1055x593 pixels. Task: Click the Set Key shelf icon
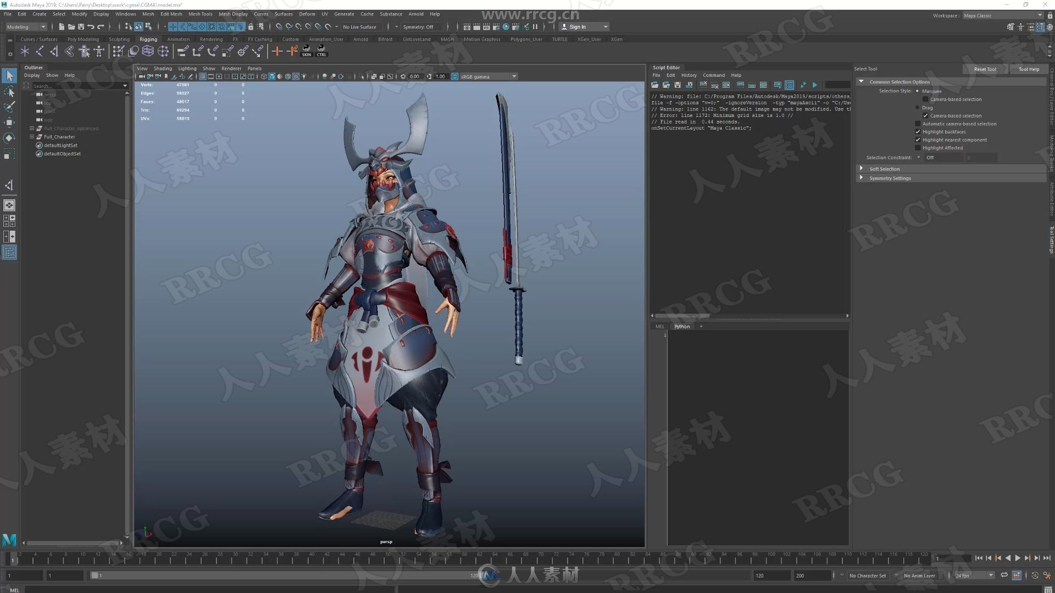277,51
